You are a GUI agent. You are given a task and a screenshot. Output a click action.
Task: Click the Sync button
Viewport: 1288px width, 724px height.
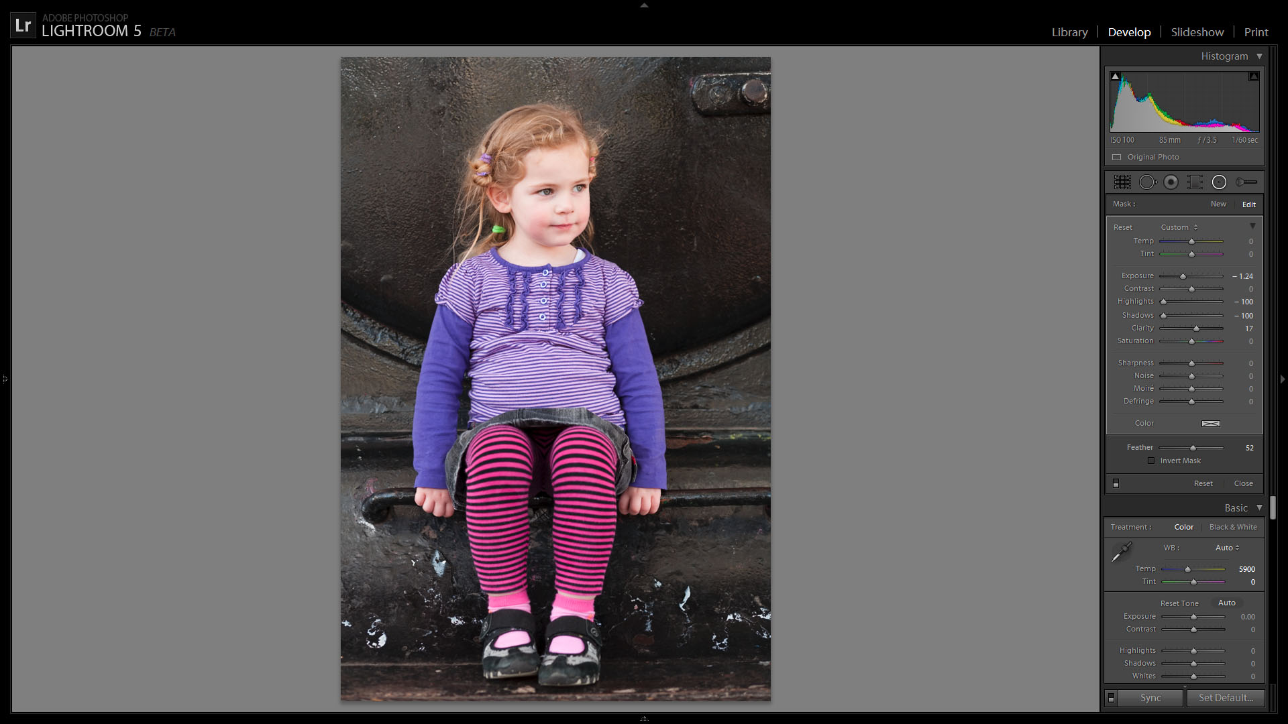tap(1150, 697)
